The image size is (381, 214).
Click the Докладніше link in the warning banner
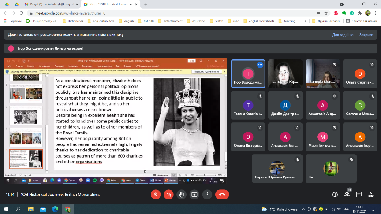pyautogui.click(x=343, y=35)
